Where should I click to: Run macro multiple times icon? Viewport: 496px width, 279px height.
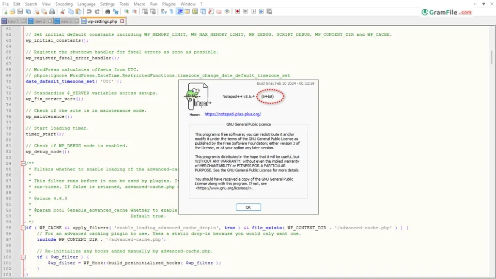261,12
